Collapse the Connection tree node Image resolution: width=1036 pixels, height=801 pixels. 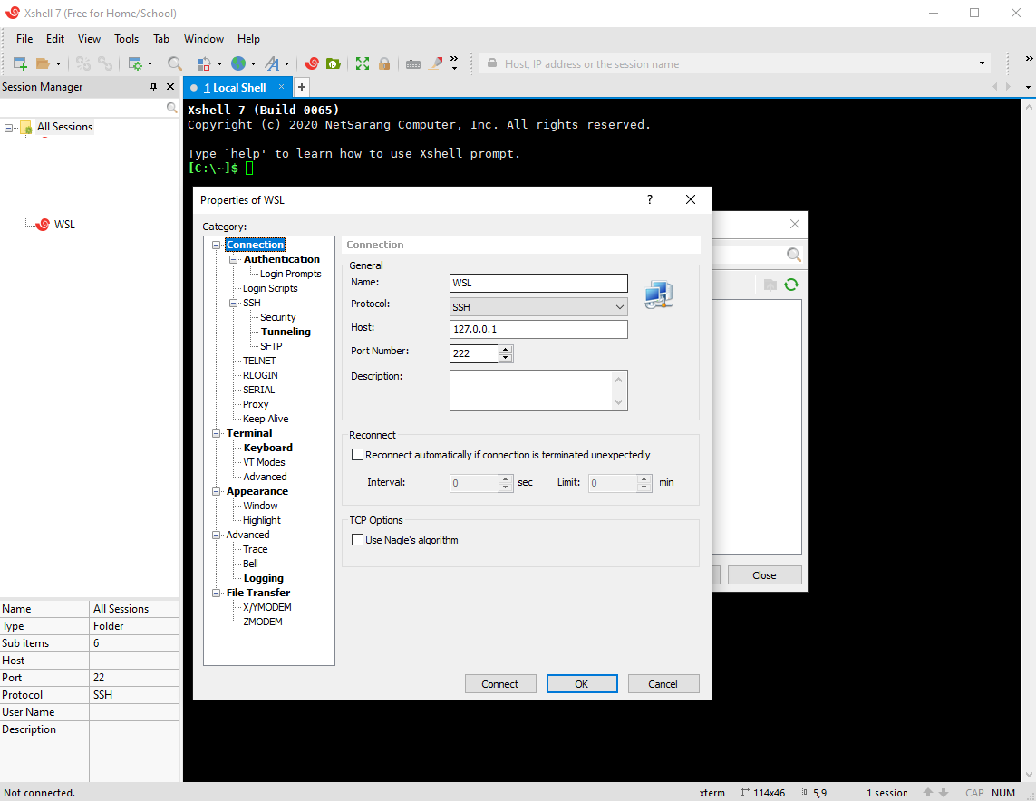(x=216, y=245)
